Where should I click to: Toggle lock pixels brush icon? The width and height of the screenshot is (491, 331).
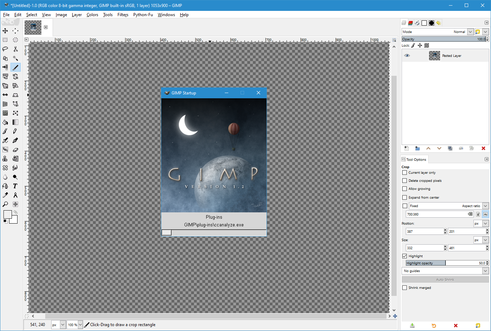(x=413, y=45)
